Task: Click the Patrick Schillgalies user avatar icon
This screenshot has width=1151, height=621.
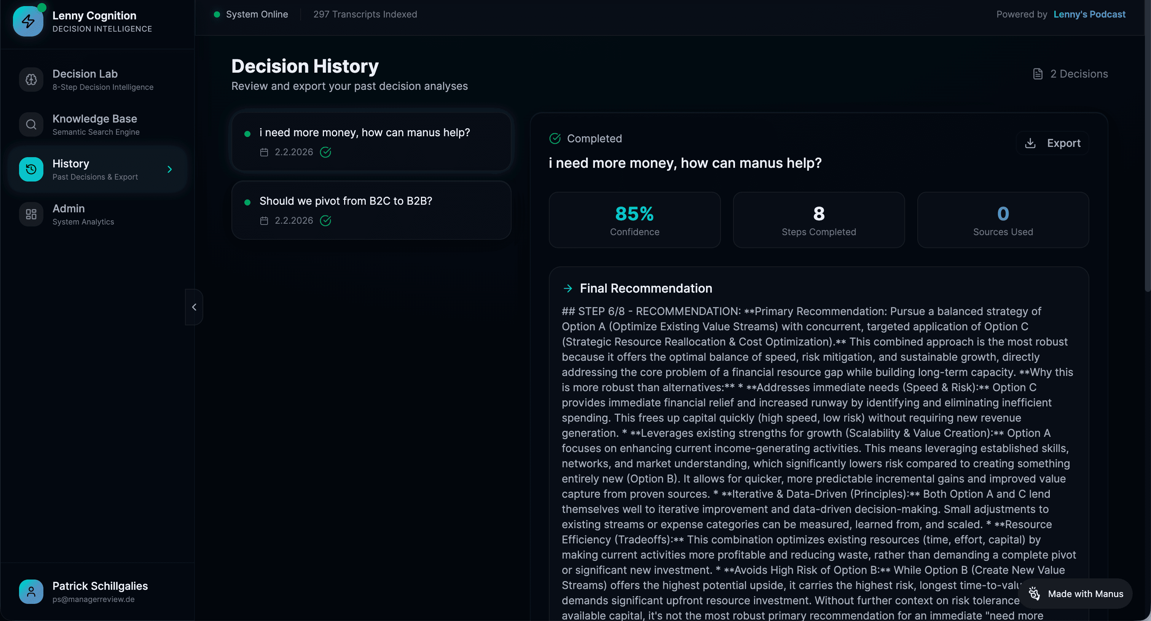Action: 31,592
